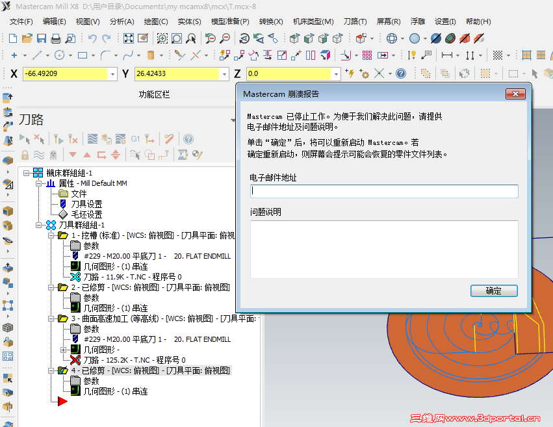This screenshot has height=427, width=553.
Task: Click the G1 post process icon
Action: pos(135,139)
